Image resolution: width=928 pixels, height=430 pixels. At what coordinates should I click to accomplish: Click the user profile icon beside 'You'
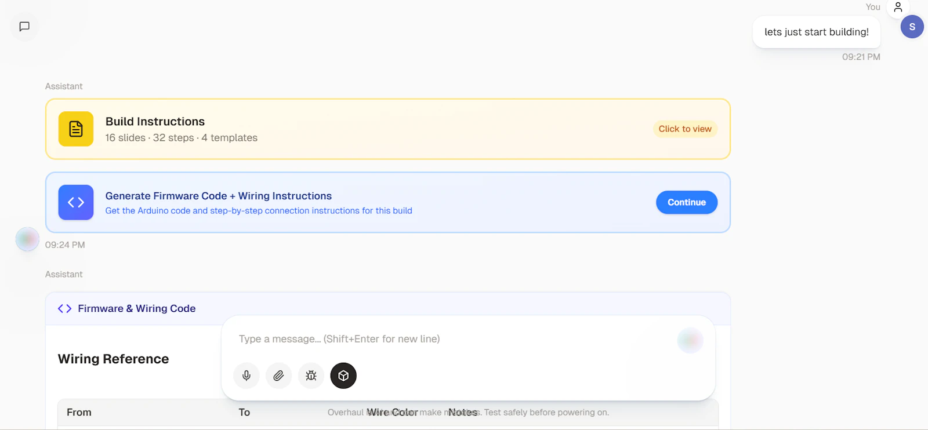[898, 7]
